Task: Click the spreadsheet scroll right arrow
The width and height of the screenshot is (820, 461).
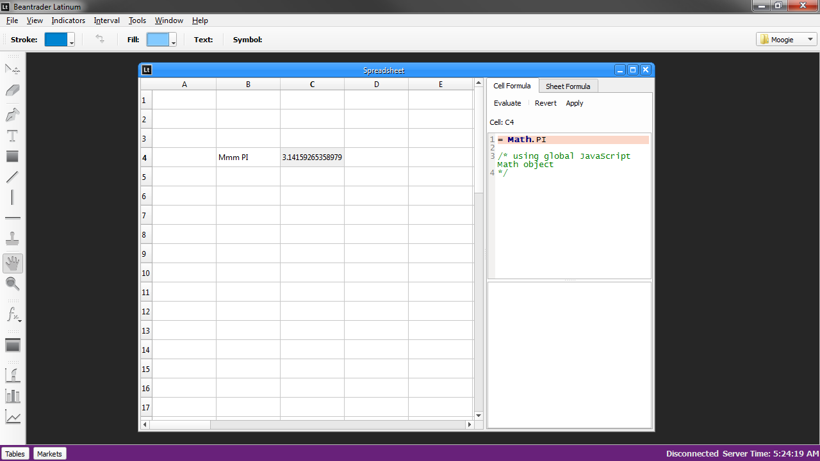Action: coord(470,425)
